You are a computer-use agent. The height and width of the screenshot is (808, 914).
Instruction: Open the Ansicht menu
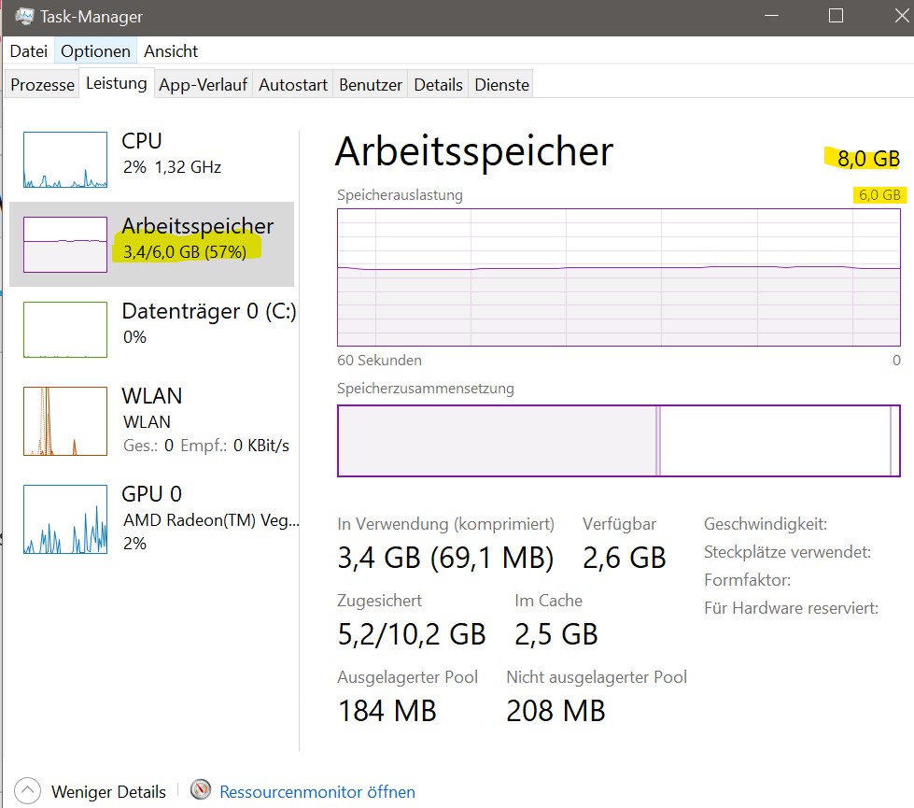click(x=171, y=50)
